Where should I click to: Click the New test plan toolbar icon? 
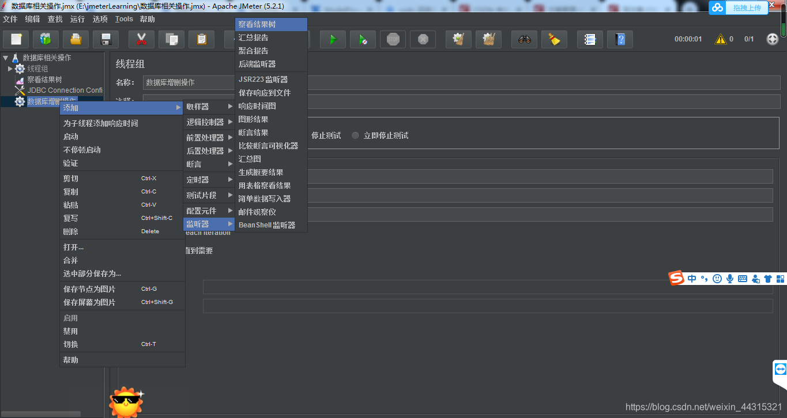point(16,39)
